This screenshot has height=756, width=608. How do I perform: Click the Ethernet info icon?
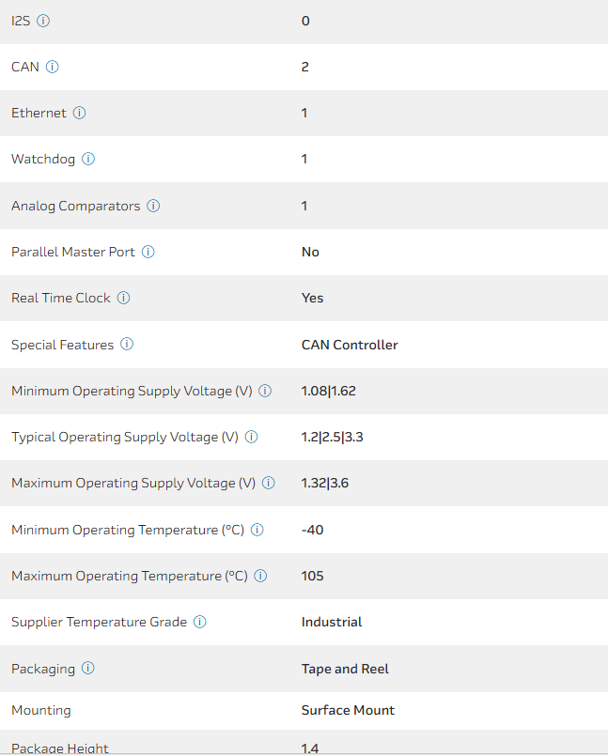point(80,113)
